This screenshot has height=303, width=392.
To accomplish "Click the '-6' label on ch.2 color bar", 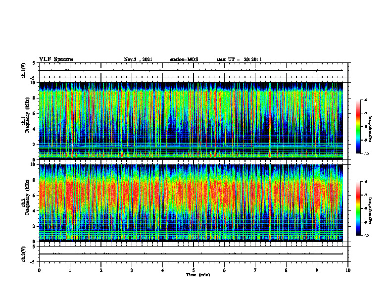I will (x=365, y=182).
